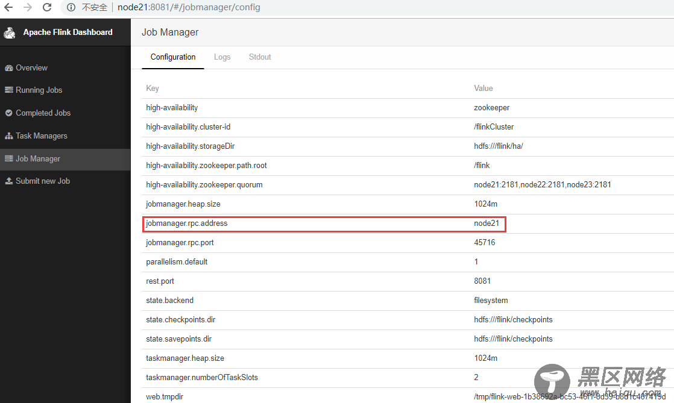The height and width of the screenshot is (403, 674).
Task: Click the Apache Flink Dashboard title
Action: click(x=68, y=32)
